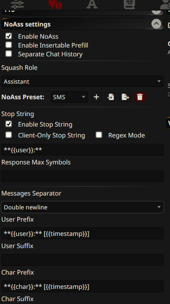The image size is (170, 304).
Task: Open the NoAss Preset SMS dropdown
Action: tap(69, 97)
